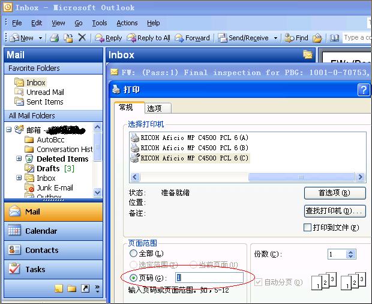The width and height of the screenshot is (372, 304).
Task: Click the Folder List icon in navigation bar
Action: click(71, 288)
